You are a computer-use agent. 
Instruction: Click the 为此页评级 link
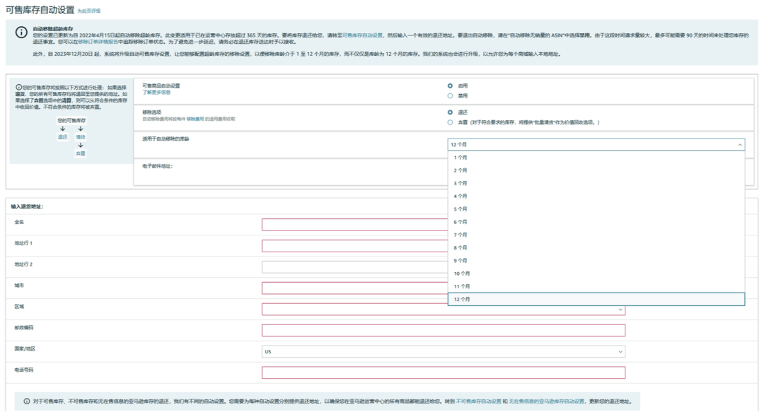[89, 11]
